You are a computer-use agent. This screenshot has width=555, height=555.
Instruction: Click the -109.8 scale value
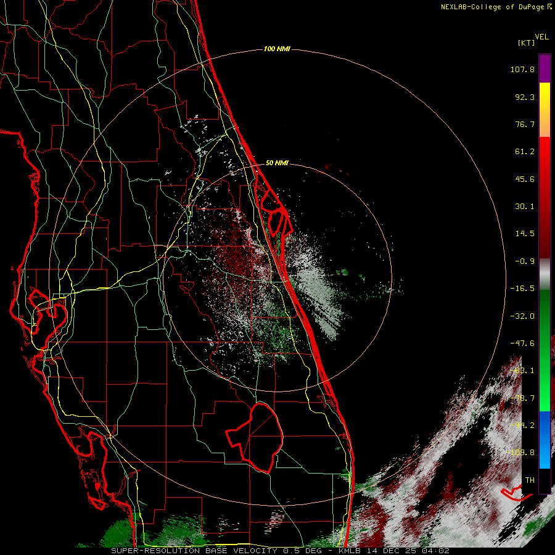(520, 453)
